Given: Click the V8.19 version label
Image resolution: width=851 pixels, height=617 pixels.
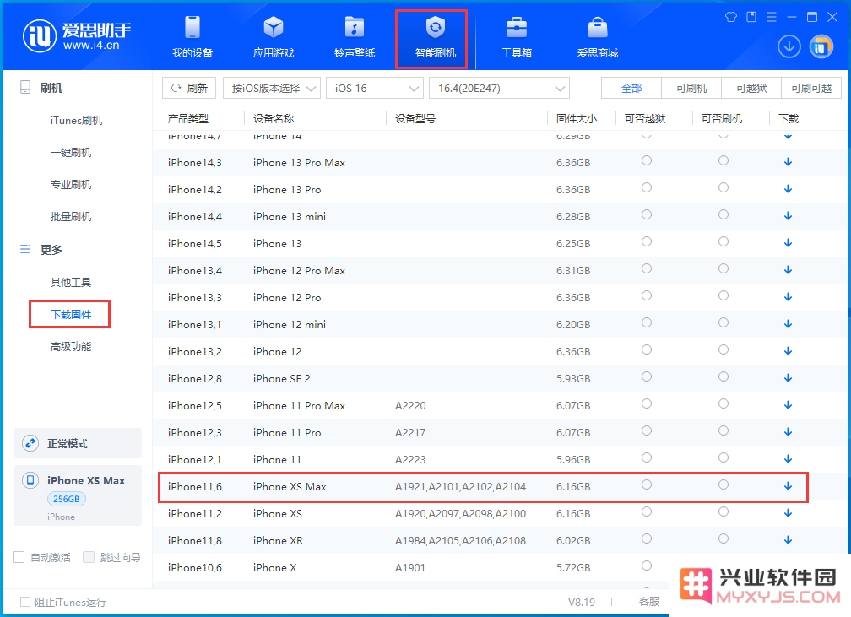Looking at the screenshot, I should pos(581,602).
